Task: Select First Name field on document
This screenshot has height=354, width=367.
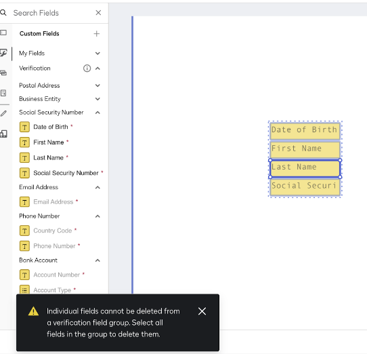Action: pyautogui.click(x=305, y=150)
